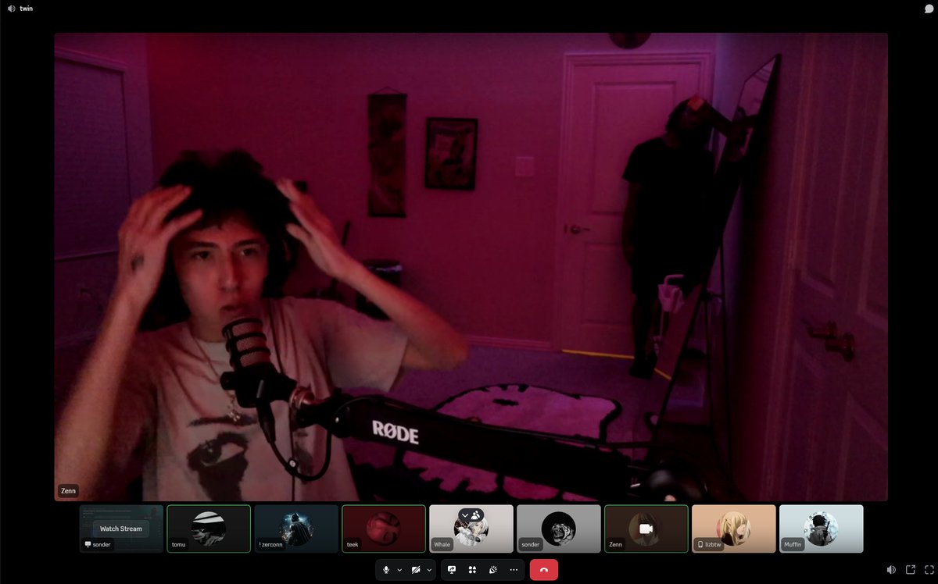Image resolution: width=938 pixels, height=584 pixels.
Task: Click the Zenn name label on the video
Action: 68,491
